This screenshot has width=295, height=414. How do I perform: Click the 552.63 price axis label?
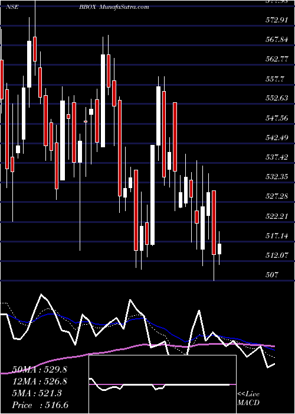click(x=277, y=99)
